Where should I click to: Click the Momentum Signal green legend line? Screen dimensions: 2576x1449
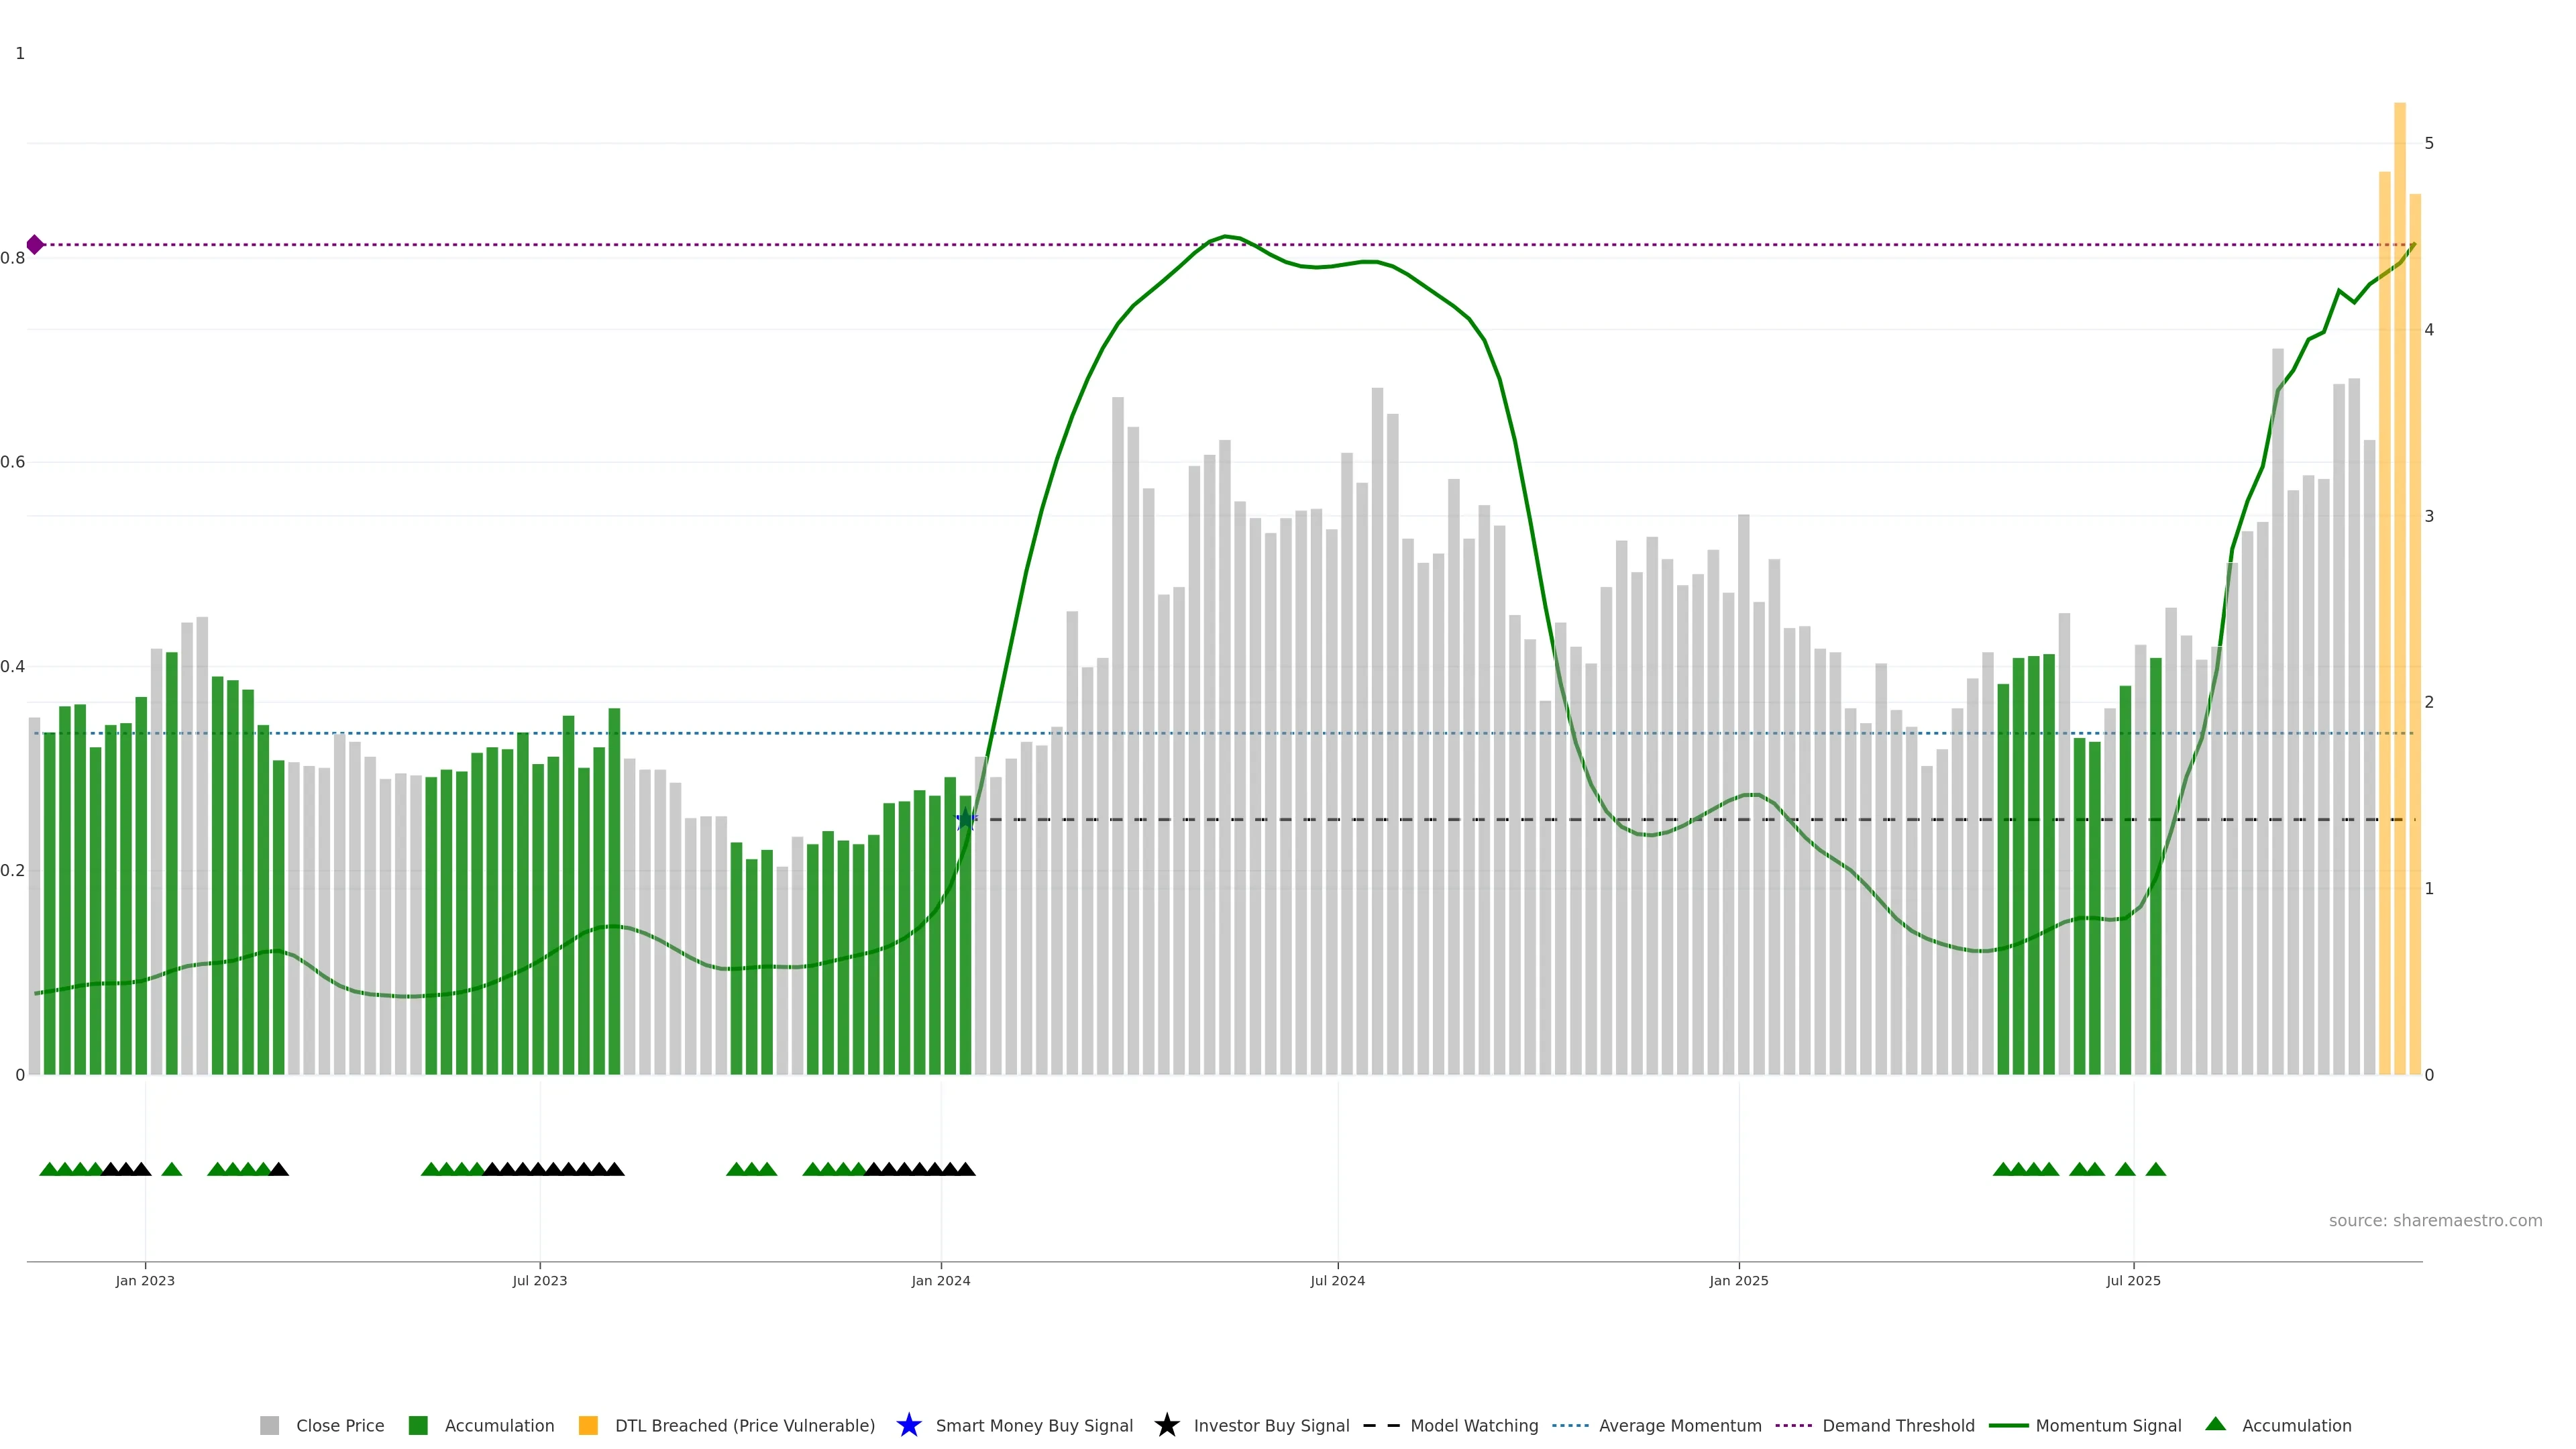coord(2008,1426)
